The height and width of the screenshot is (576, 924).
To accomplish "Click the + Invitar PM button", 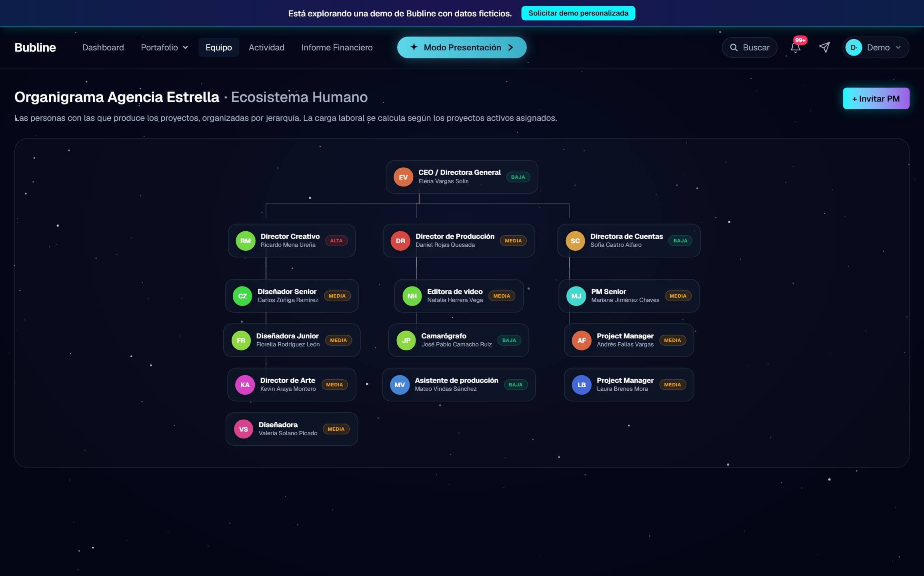I will (876, 98).
